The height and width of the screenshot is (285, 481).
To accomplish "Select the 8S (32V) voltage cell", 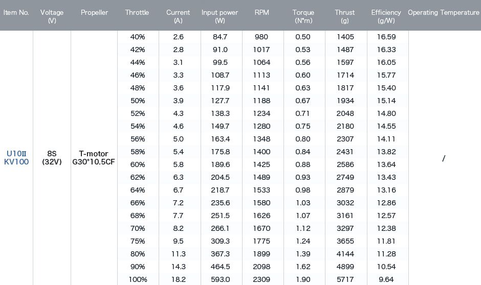I will point(52,158).
